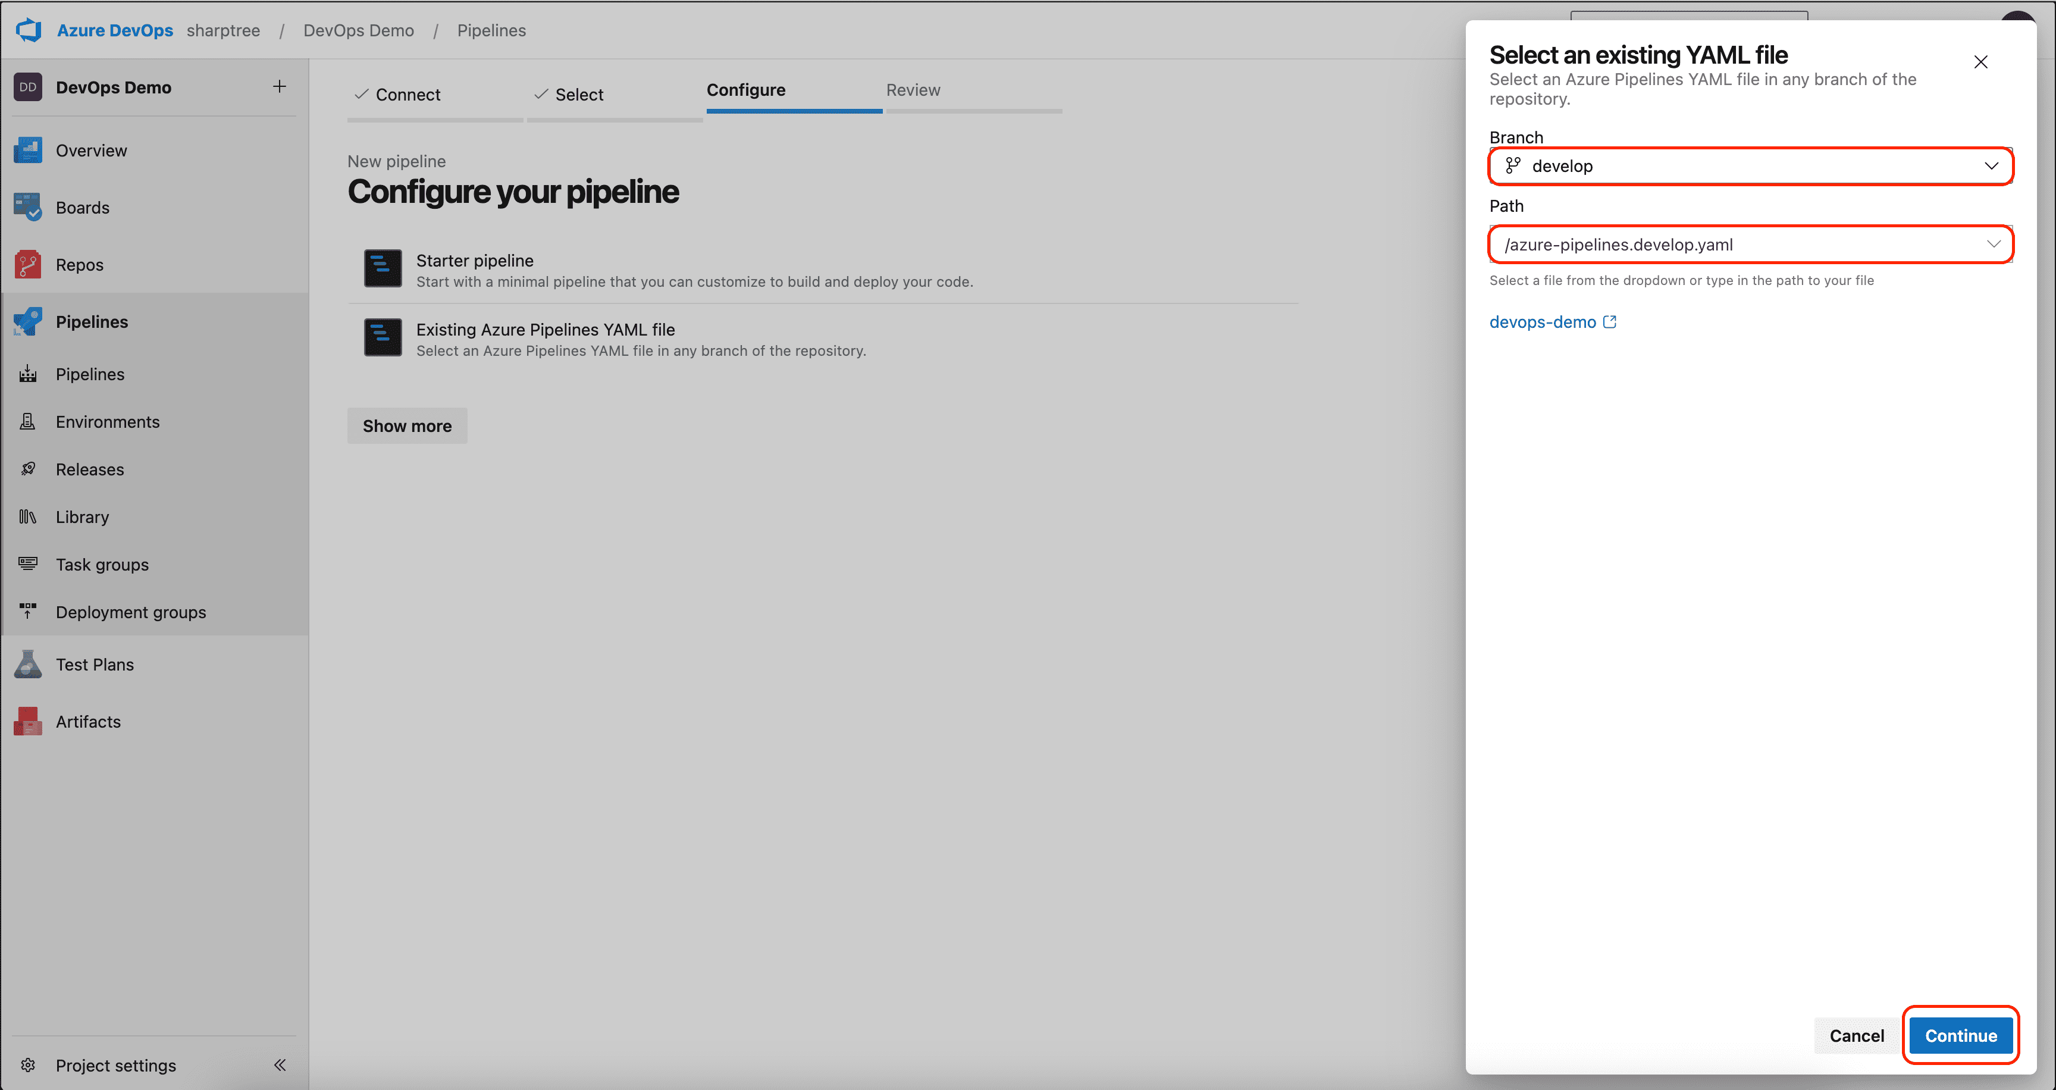This screenshot has width=2056, height=1090.
Task: Open the Overview sidebar icon
Action: pos(28,150)
